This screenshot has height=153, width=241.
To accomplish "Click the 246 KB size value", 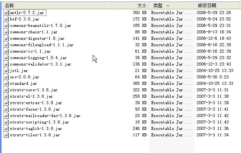I will tap(140, 128).
